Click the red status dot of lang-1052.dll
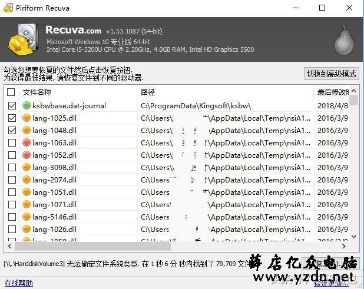 [27, 155]
